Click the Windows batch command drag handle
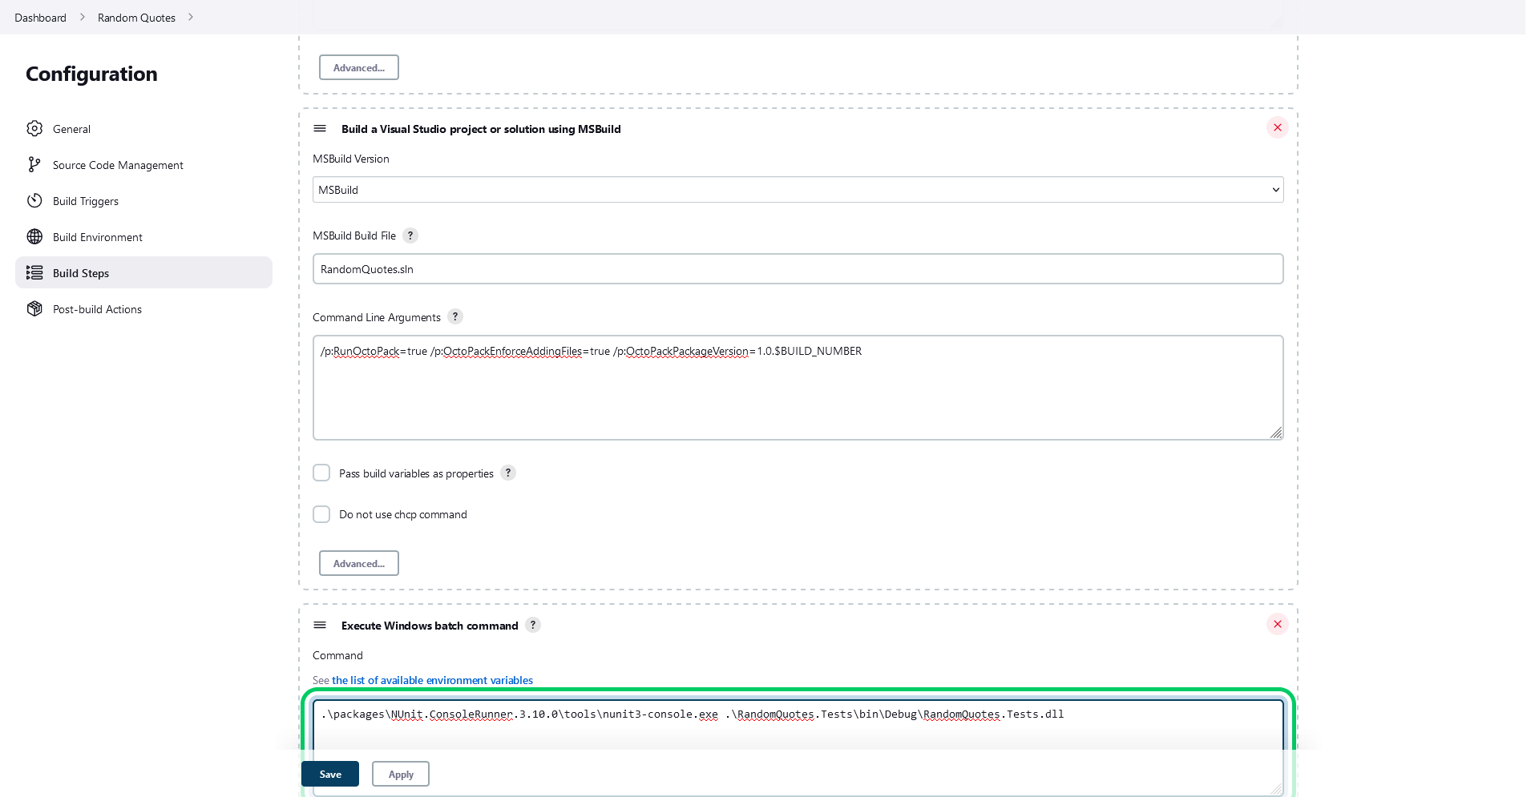This screenshot has width=1539, height=797. [320, 625]
